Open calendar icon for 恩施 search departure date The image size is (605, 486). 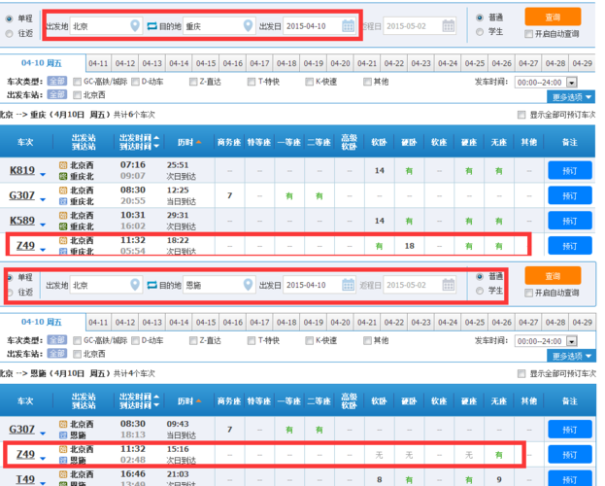coord(348,285)
